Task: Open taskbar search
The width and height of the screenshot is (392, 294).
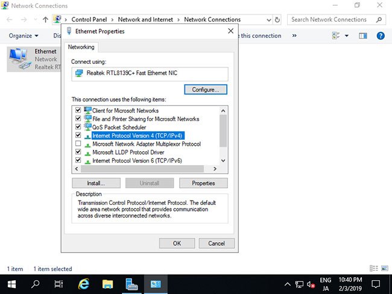Action: point(35,284)
